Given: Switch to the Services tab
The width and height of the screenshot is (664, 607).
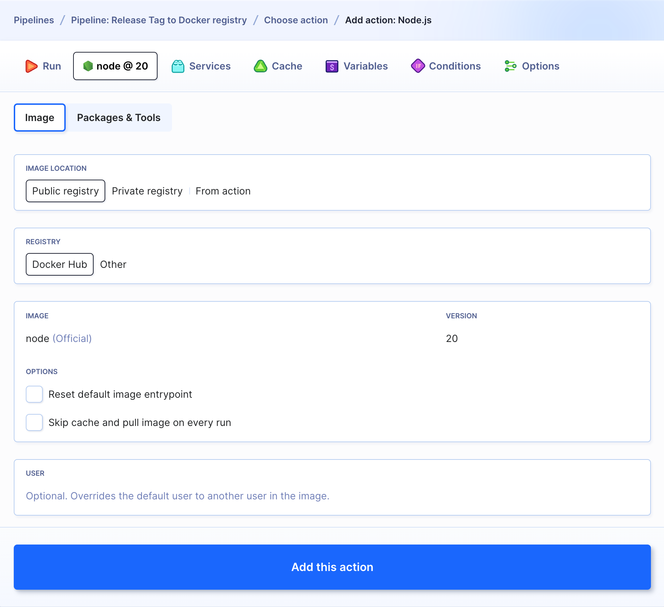Looking at the screenshot, I should pyautogui.click(x=201, y=66).
